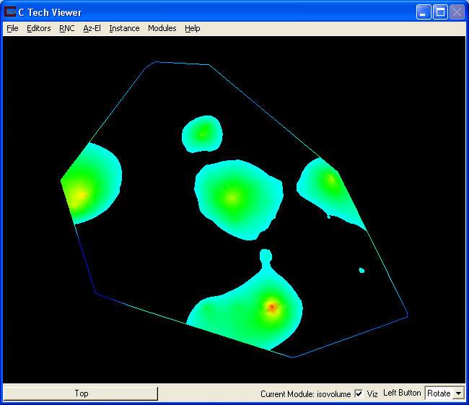Open the RNC menu

(x=66, y=28)
